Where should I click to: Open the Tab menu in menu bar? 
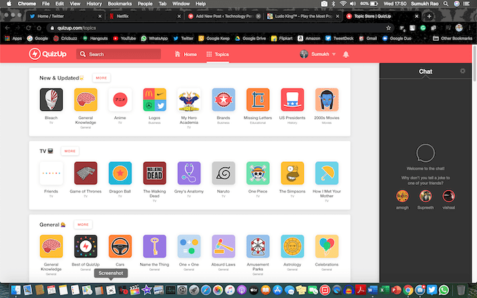pos(162,3)
